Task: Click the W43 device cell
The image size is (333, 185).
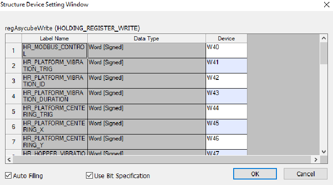Action: [226, 96]
